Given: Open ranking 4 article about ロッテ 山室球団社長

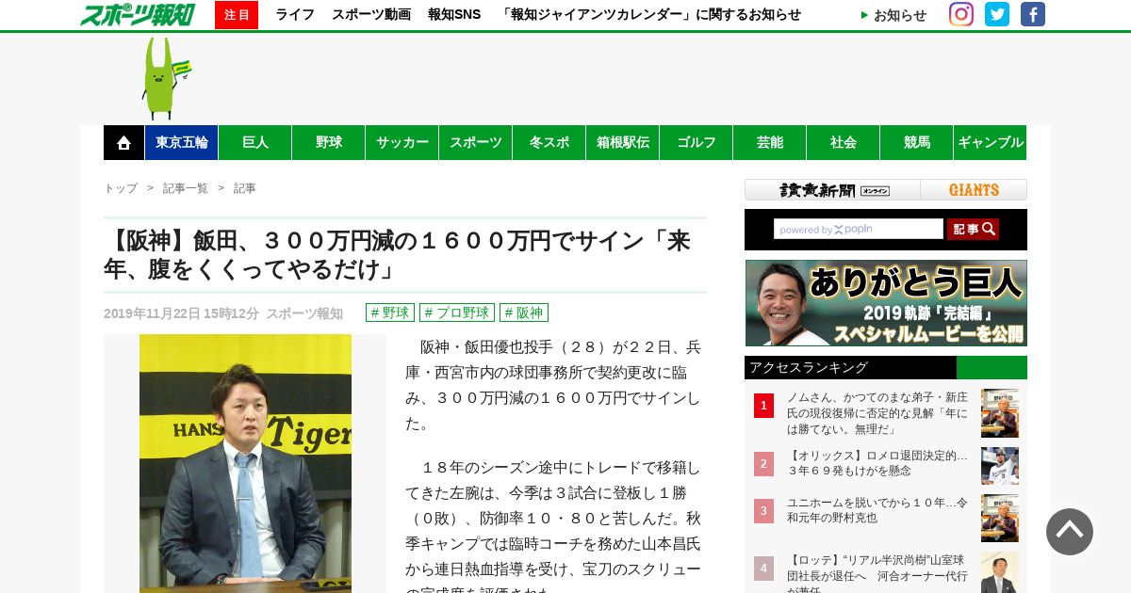Looking at the screenshot, I should 877,574.
